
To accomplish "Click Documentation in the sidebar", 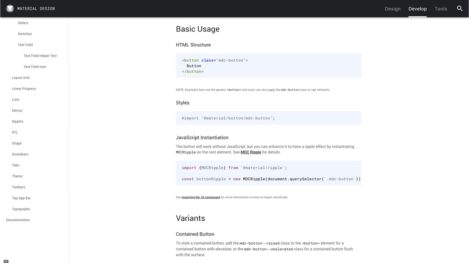I will 18,220.
